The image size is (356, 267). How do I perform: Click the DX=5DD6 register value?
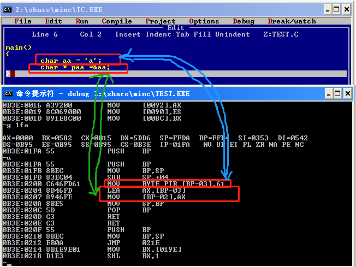135,138
